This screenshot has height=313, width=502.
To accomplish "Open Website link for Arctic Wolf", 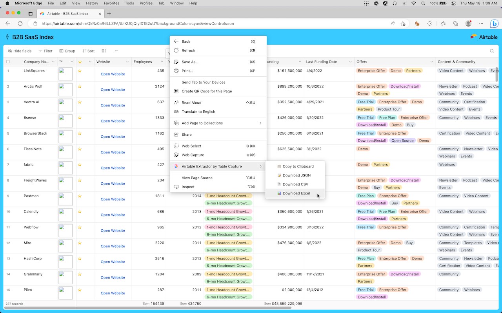I will (113, 90).
